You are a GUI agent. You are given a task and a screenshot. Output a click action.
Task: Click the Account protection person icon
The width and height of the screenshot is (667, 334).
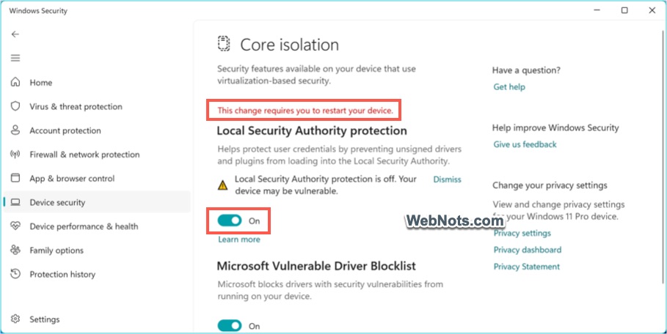point(15,130)
